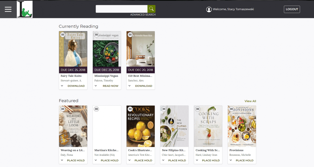
Task: Click the Provisions title text
Action: click(x=236, y=150)
